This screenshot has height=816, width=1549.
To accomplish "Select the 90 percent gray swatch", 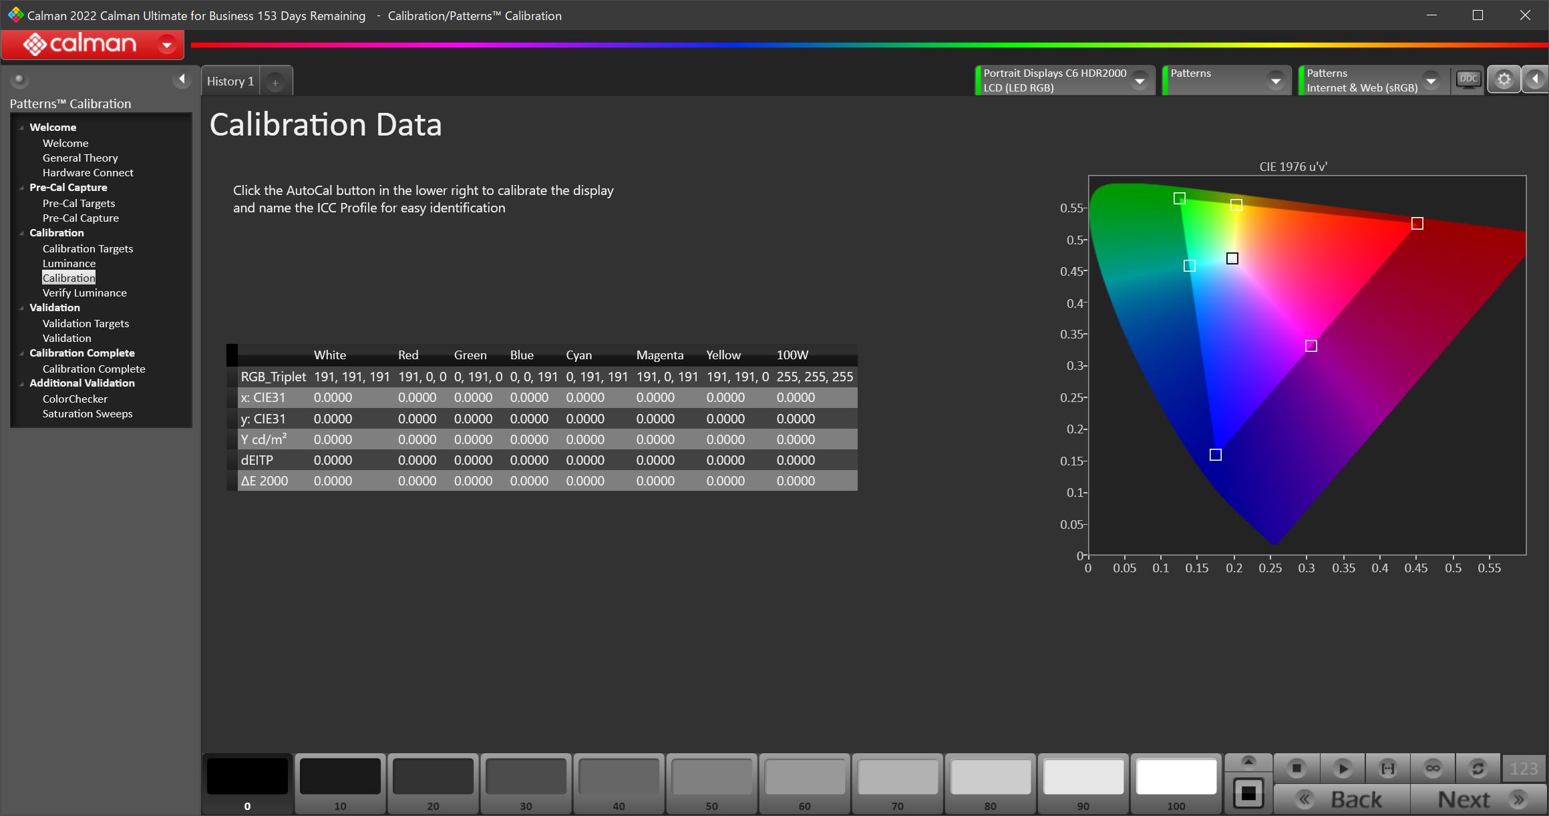I will 1083,776.
